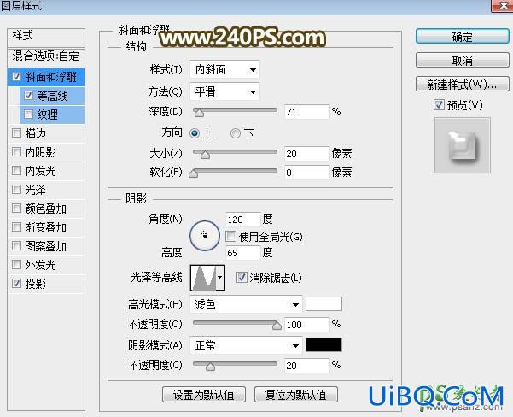The image size is (513, 417).
Task: Enable the 描边 checkbox
Action: pos(17,133)
